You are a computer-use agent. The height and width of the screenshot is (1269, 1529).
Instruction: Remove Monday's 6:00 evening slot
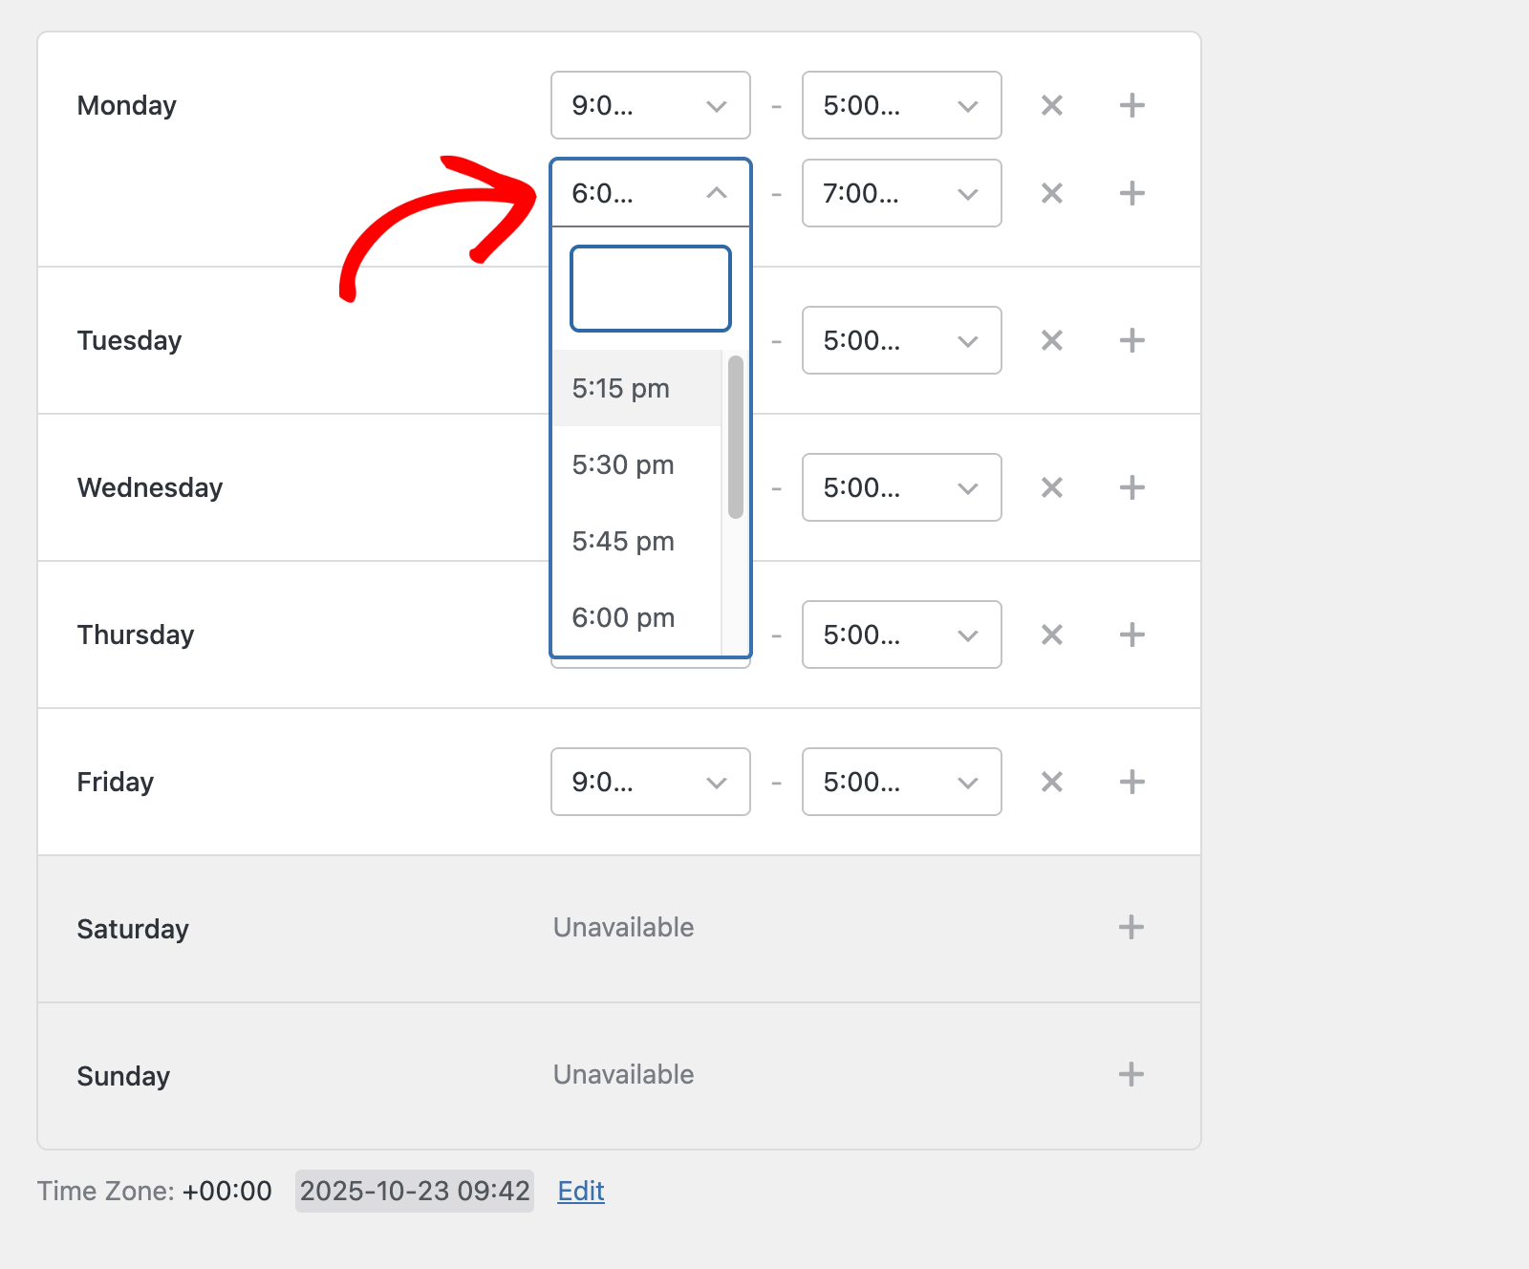1051,193
